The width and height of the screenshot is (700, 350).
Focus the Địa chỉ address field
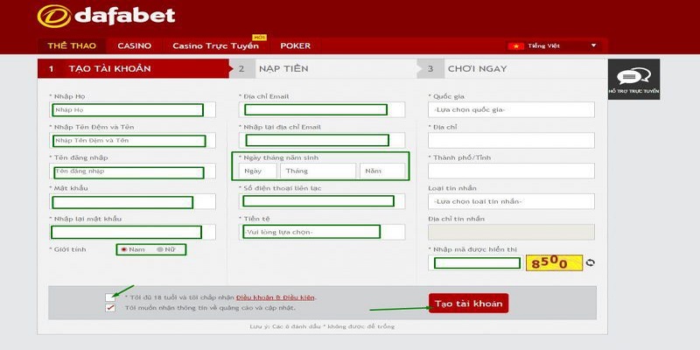[x=511, y=141]
